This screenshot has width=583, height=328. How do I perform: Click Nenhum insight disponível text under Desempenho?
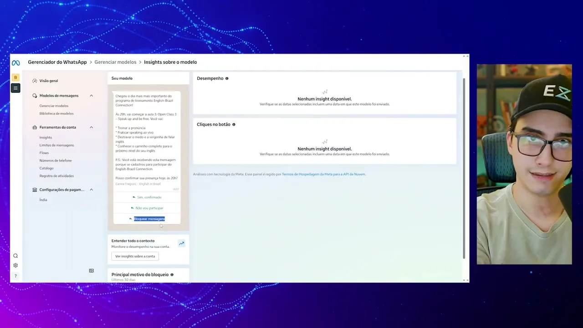[325, 99]
